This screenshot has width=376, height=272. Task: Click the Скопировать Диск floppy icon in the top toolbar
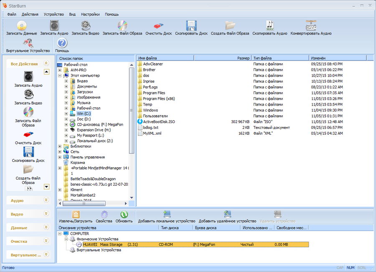click(191, 26)
